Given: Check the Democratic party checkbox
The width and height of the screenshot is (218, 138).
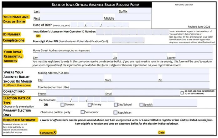Looking at the screenshot, I should point(82,112).
